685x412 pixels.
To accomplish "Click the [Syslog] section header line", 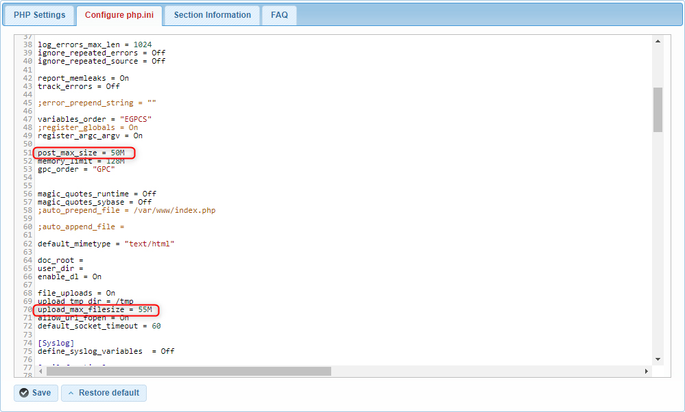I will coord(56,343).
